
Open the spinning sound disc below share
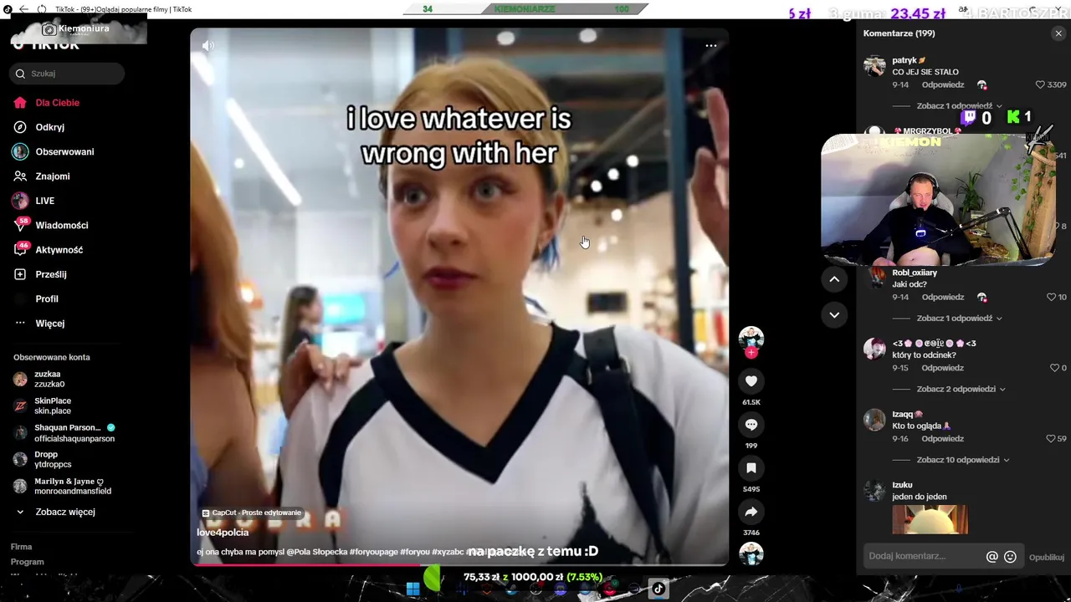[x=751, y=554]
